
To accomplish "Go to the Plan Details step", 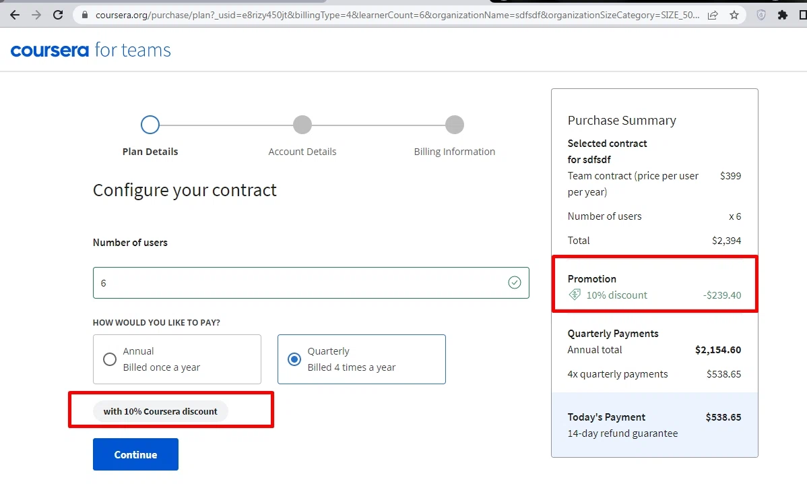I will (150, 125).
